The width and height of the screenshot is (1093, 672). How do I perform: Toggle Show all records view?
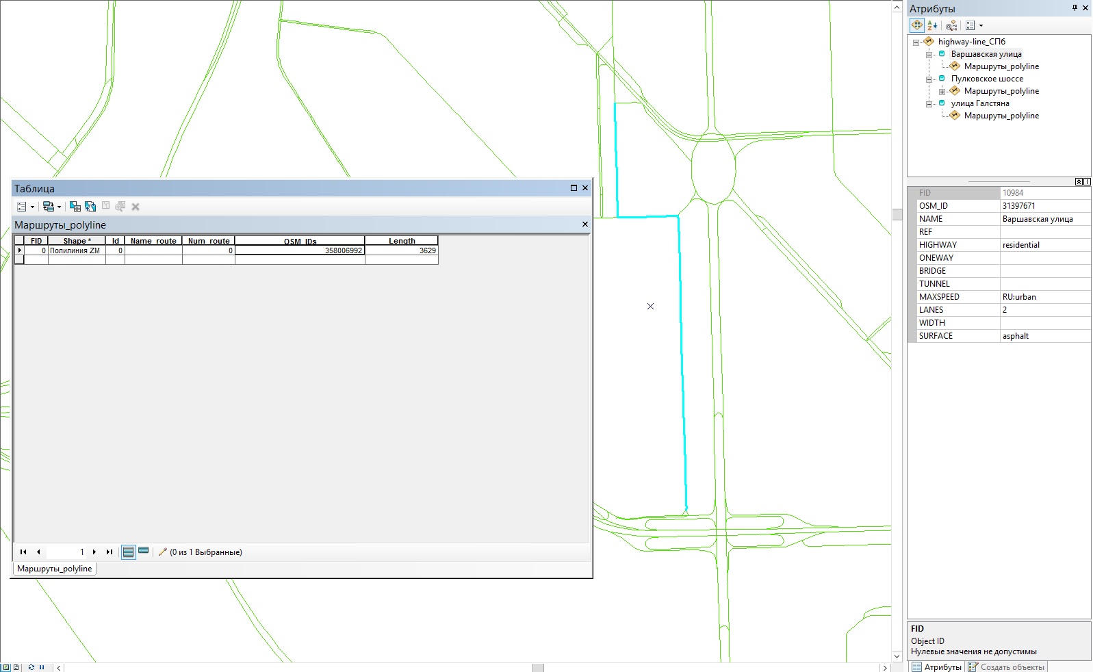coord(128,552)
